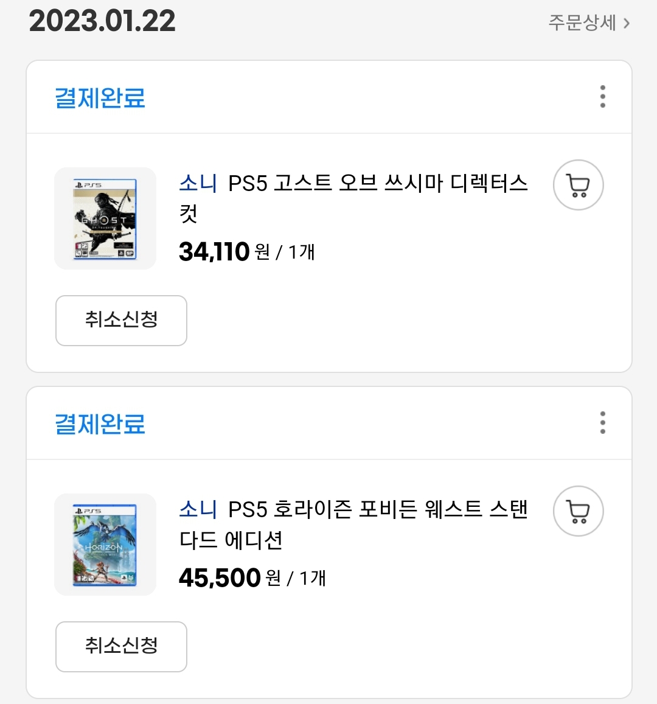657x704 pixels.
Task: Add Ghost of Tsushima to cart
Action: tap(578, 185)
